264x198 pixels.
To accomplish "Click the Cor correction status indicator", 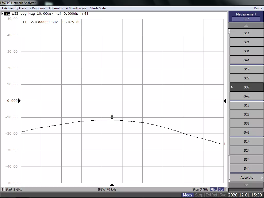I will point(221,189).
